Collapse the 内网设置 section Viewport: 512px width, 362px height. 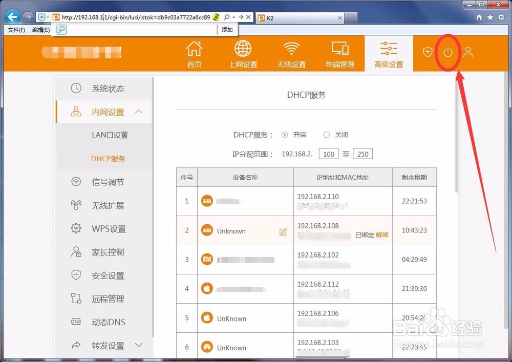[139, 112]
